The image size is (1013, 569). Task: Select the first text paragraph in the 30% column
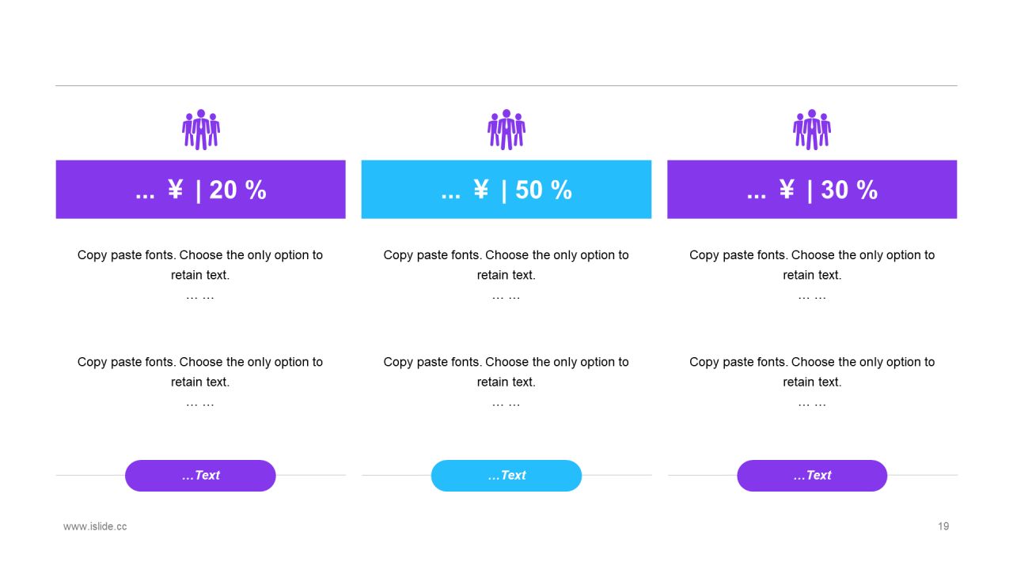(812, 275)
